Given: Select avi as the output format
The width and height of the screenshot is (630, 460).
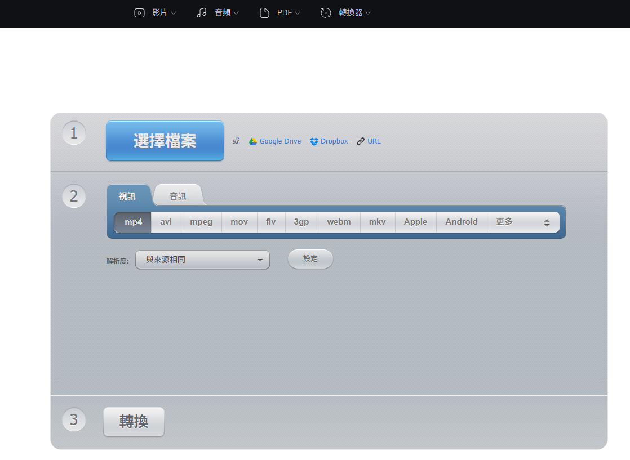Looking at the screenshot, I should [166, 221].
